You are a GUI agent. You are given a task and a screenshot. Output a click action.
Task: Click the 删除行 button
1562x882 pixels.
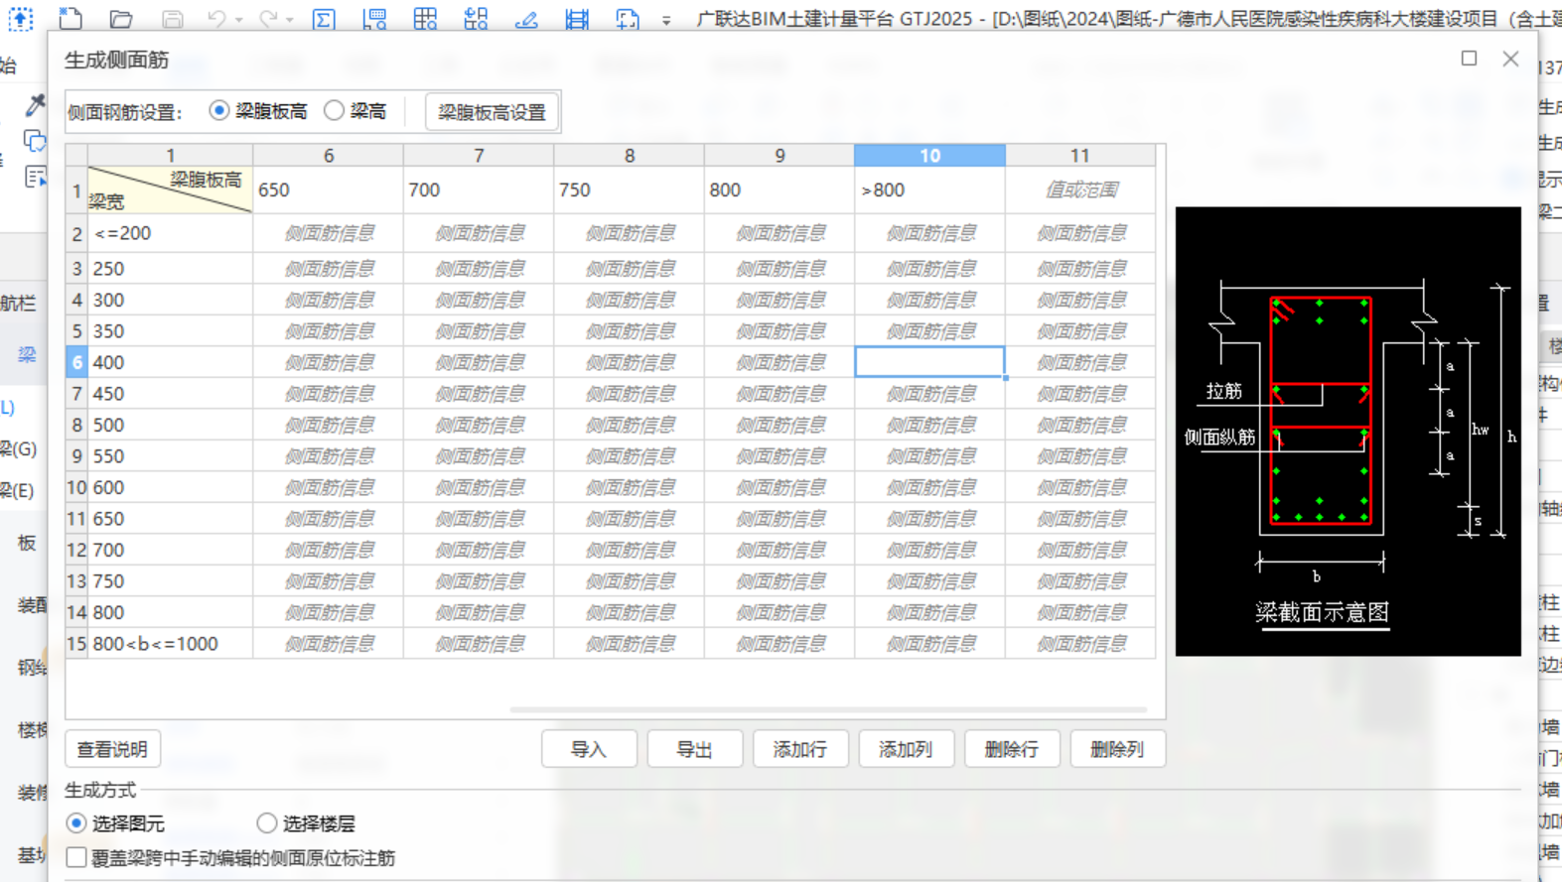click(x=1012, y=749)
